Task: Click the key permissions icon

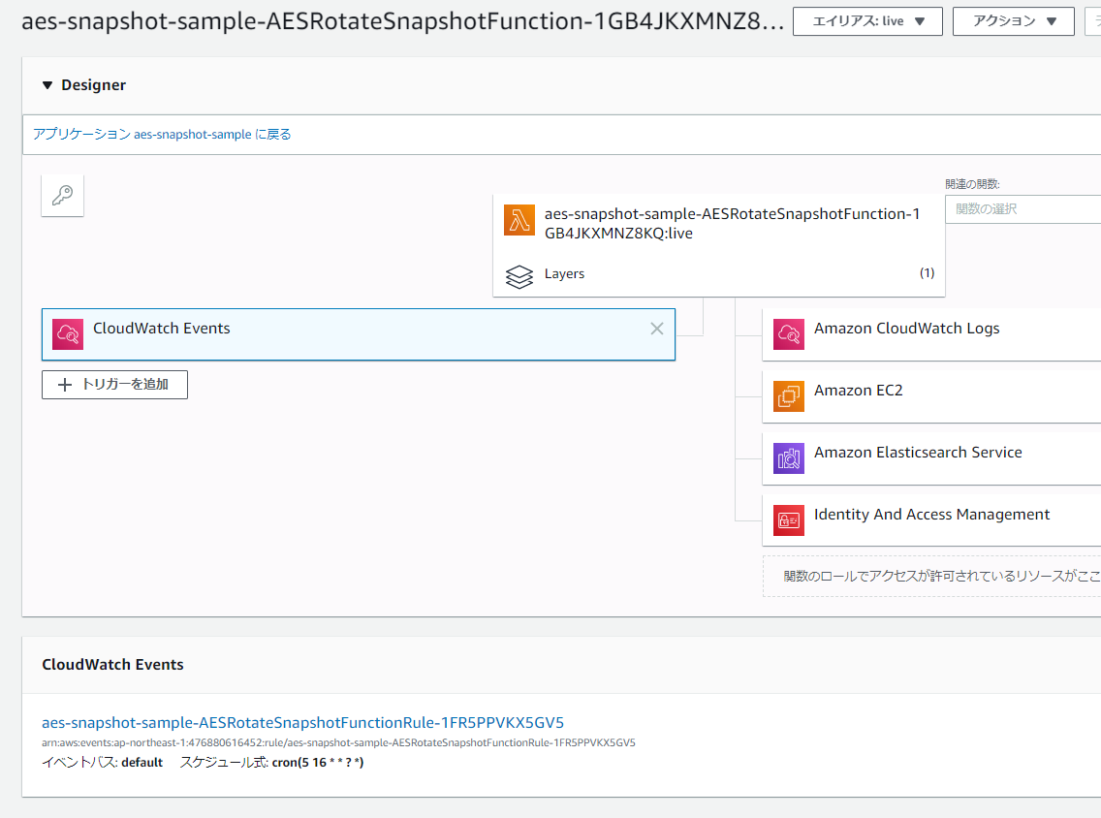Action: coord(62,195)
